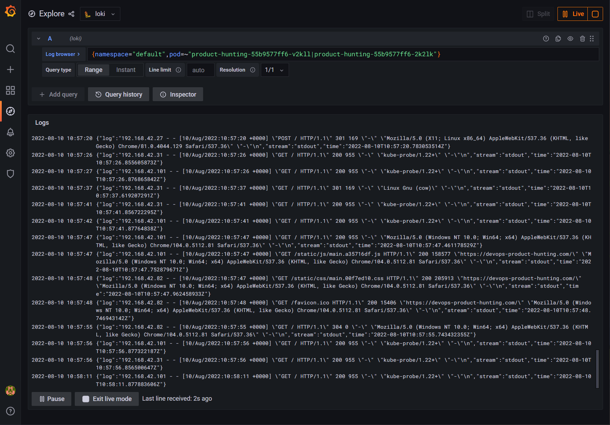Click the Add query button
This screenshot has height=425, width=610.
tap(58, 94)
